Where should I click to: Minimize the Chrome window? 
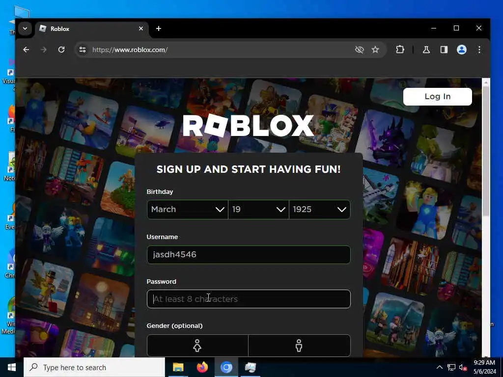coord(434,28)
